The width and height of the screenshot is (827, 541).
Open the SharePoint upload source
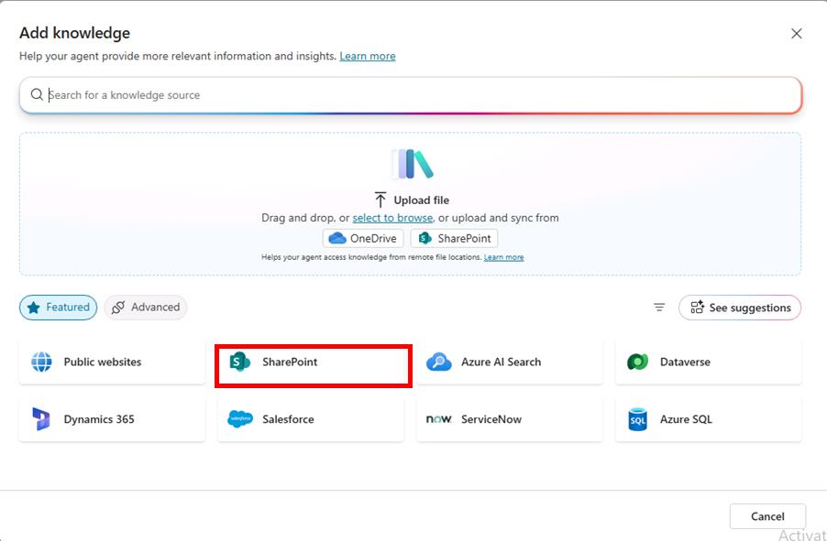(x=454, y=237)
